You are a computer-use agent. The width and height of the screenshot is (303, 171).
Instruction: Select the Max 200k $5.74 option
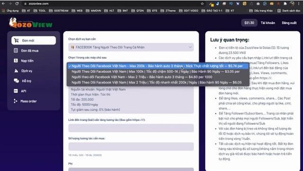click(158, 66)
